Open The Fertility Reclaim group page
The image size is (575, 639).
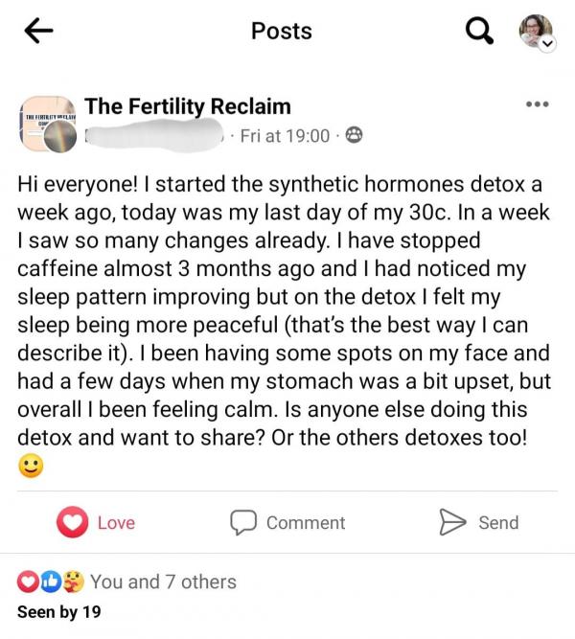click(x=187, y=106)
